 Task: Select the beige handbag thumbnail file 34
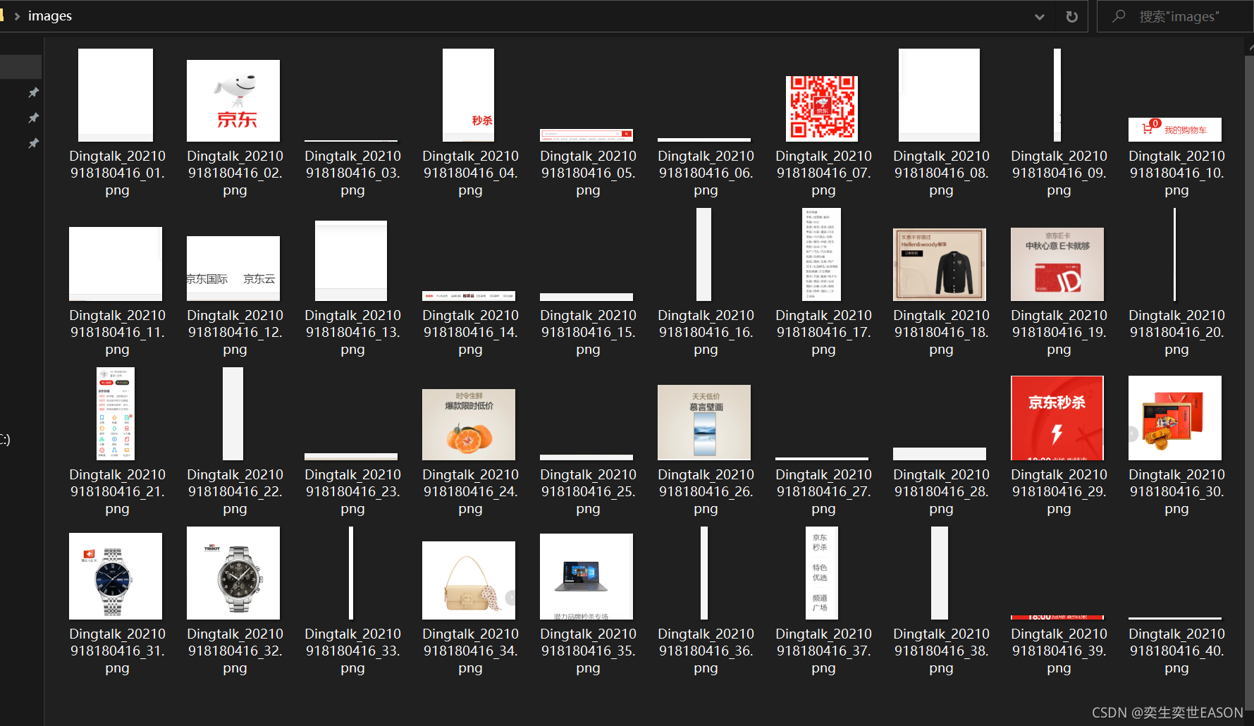point(469,580)
